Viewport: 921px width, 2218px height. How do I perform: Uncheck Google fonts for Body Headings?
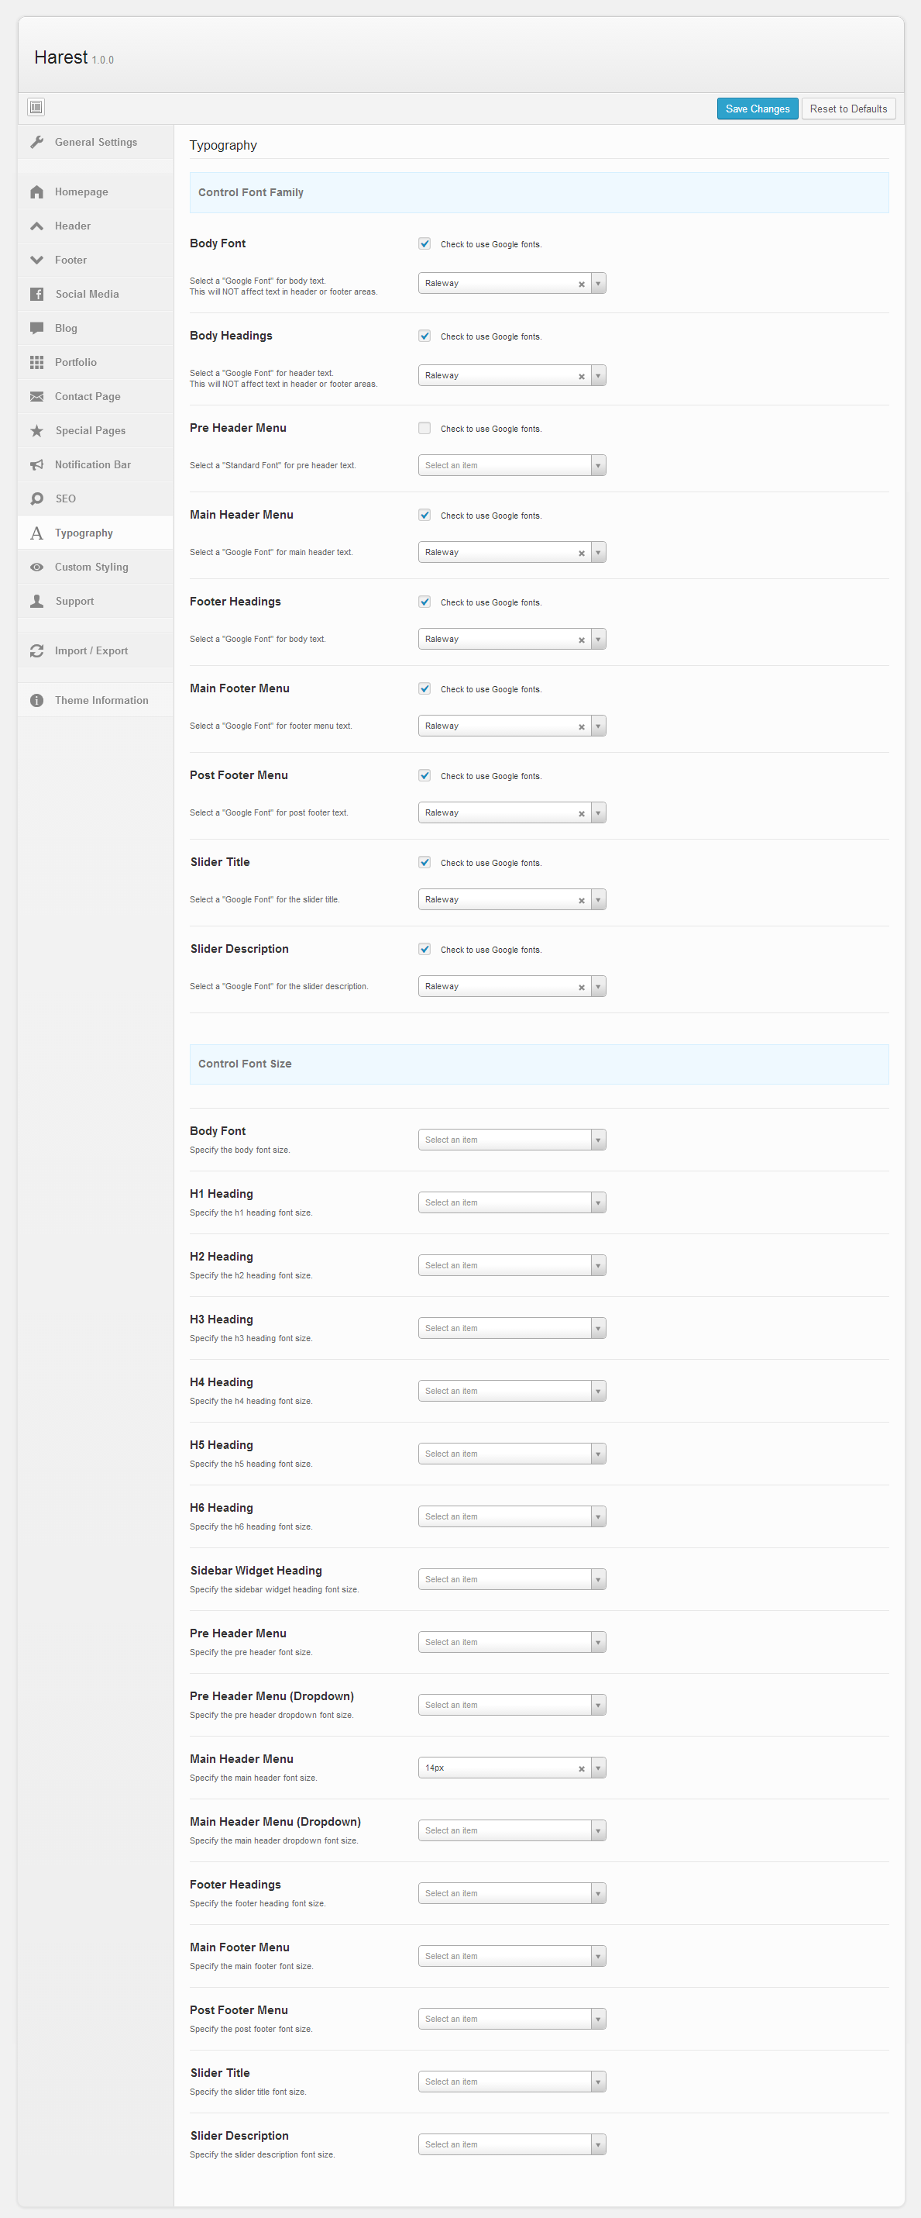424,336
